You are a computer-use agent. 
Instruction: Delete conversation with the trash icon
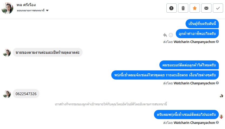183,8
